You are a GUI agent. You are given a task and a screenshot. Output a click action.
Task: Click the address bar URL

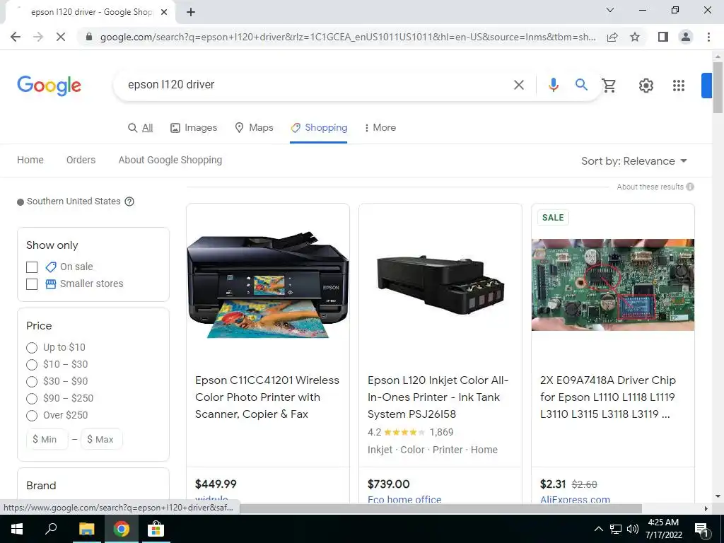tap(348, 37)
